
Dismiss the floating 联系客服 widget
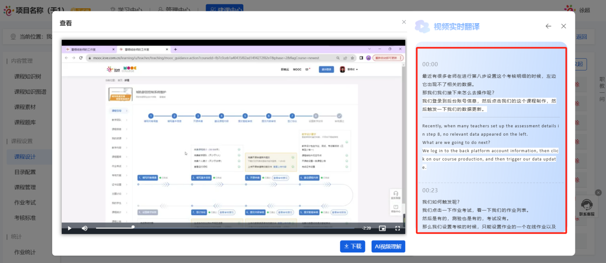(x=598, y=193)
